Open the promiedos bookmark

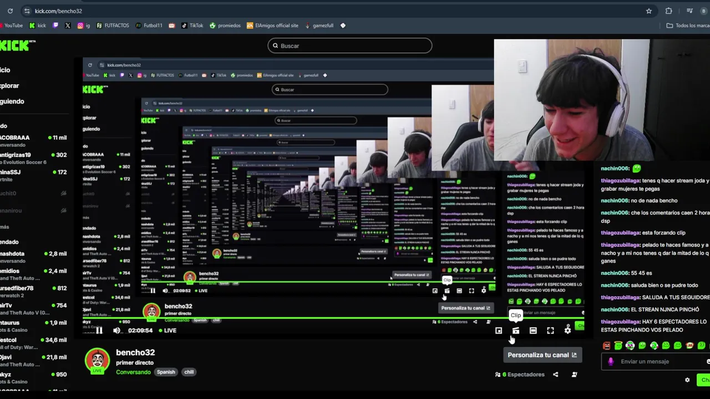[225, 25]
